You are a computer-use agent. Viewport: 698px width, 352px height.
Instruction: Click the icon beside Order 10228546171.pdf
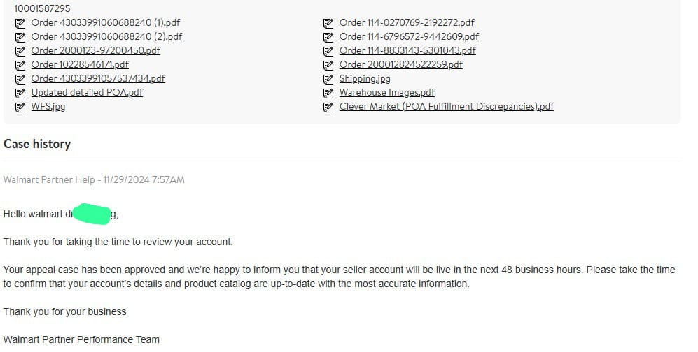click(x=20, y=65)
